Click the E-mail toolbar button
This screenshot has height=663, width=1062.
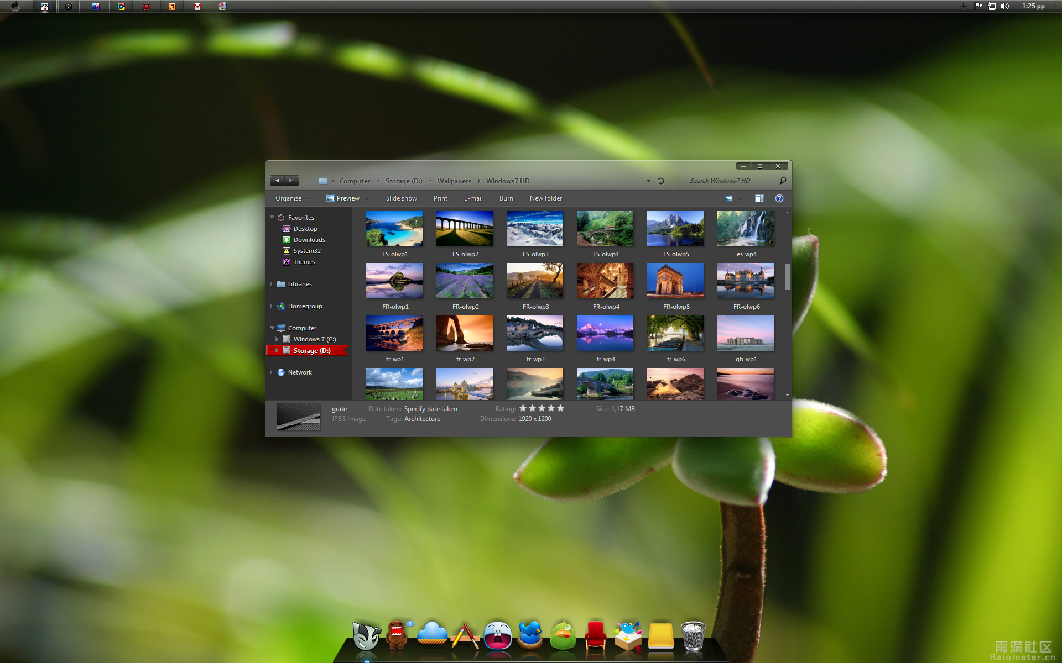(472, 198)
